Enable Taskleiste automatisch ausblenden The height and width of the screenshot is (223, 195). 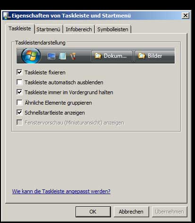[x=19, y=82]
